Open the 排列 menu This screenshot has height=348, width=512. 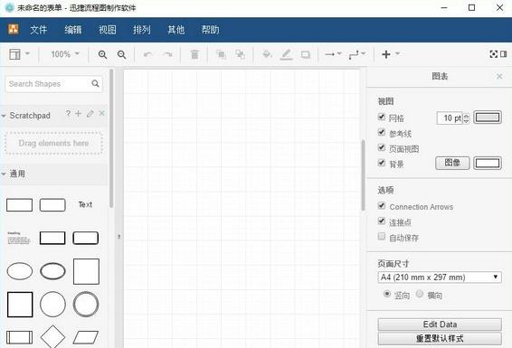click(x=142, y=30)
